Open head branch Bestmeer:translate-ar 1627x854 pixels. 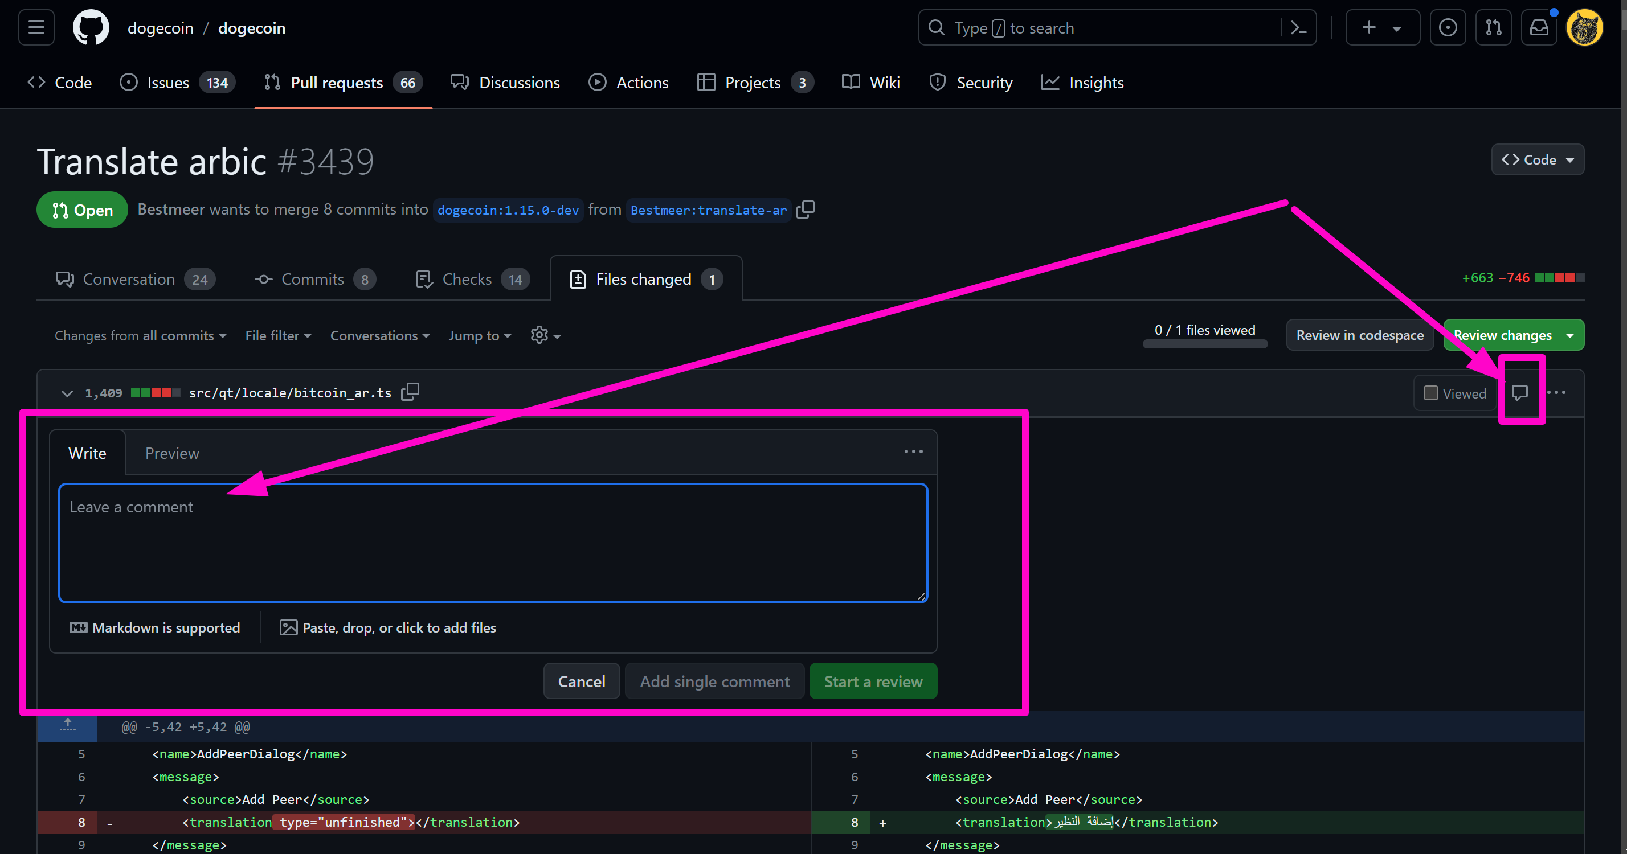708,210
